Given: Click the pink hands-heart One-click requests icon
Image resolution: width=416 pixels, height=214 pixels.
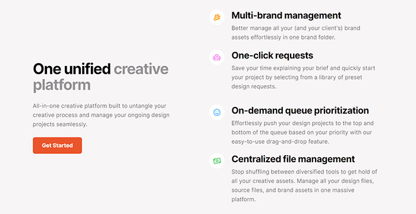Looking at the screenshot, I should (x=217, y=57).
